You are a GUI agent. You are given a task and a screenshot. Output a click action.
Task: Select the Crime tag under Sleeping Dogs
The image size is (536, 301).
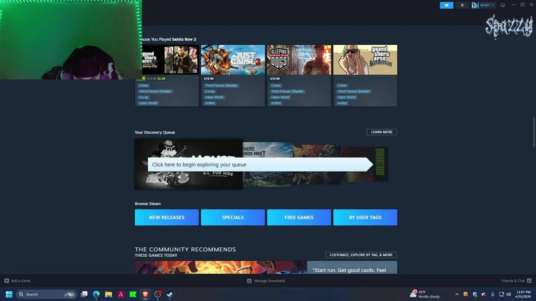point(276,85)
